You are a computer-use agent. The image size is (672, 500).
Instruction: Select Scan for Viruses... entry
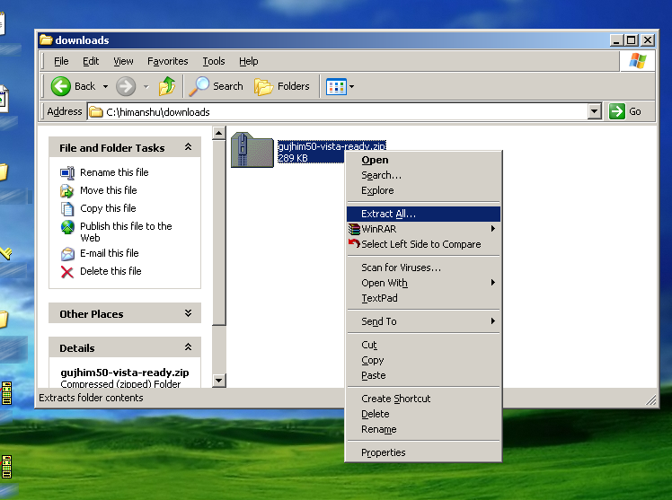coord(423,268)
